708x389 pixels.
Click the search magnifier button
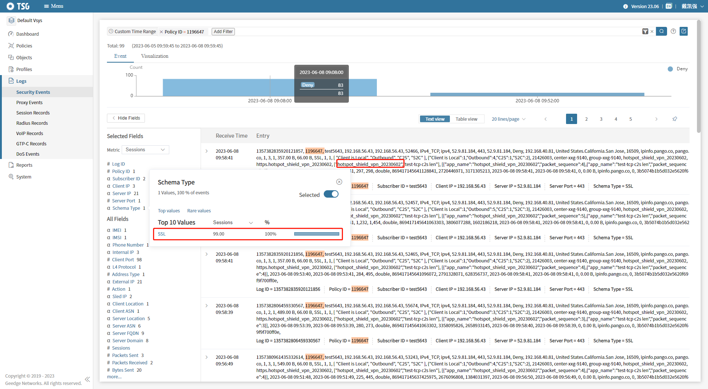(662, 31)
